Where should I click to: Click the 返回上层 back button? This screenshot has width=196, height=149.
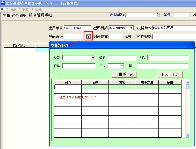[x=170, y=75]
